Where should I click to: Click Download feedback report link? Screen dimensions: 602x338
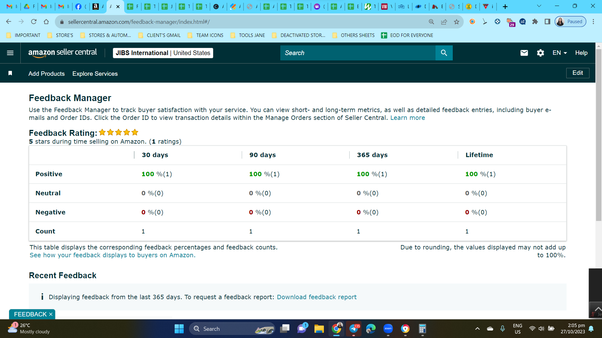[317, 297]
